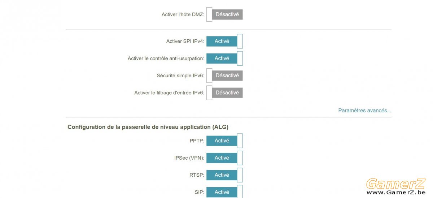Click the "Sécurité simple IPv6:" text label
The image size is (433, 198).
(180, 76)
